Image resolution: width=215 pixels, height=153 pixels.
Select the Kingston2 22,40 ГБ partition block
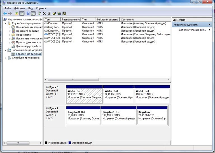pyautogui.click(x=152, y=116)
